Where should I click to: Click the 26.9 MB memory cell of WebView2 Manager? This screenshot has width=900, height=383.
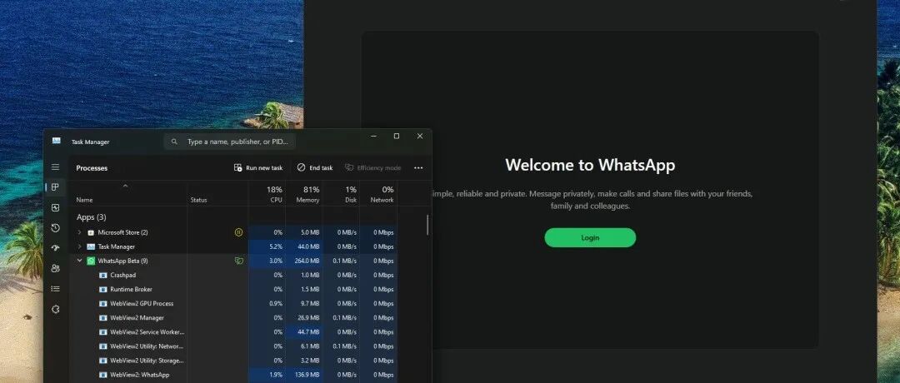coord(304,317)
